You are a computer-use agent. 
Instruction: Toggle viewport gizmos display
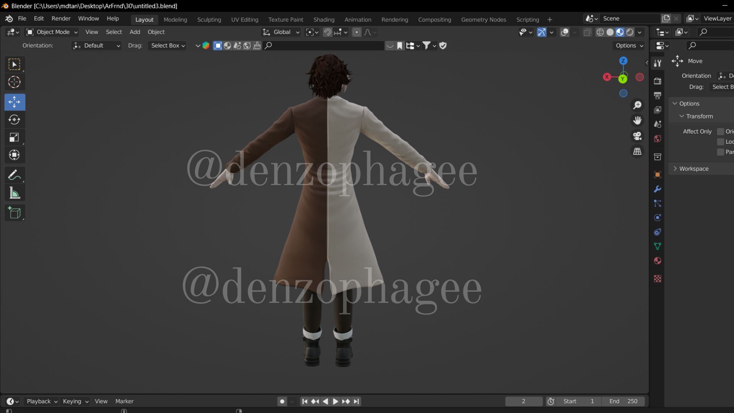542,33
